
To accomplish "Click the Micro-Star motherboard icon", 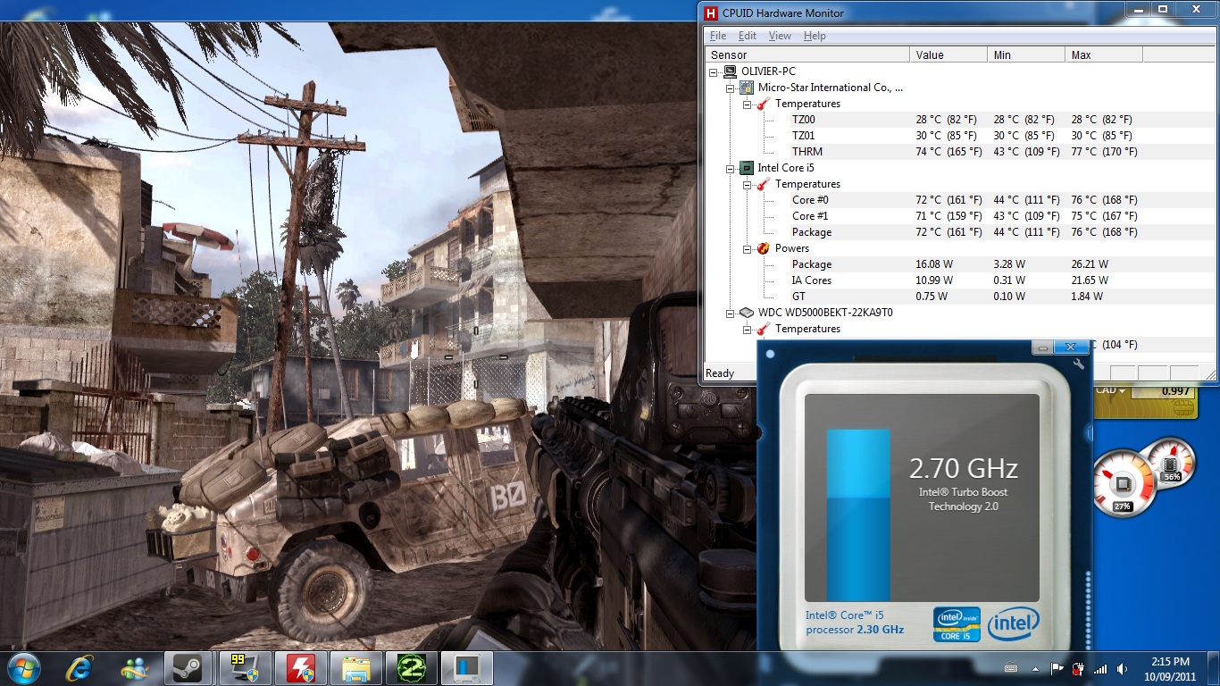I will point(747,88).
